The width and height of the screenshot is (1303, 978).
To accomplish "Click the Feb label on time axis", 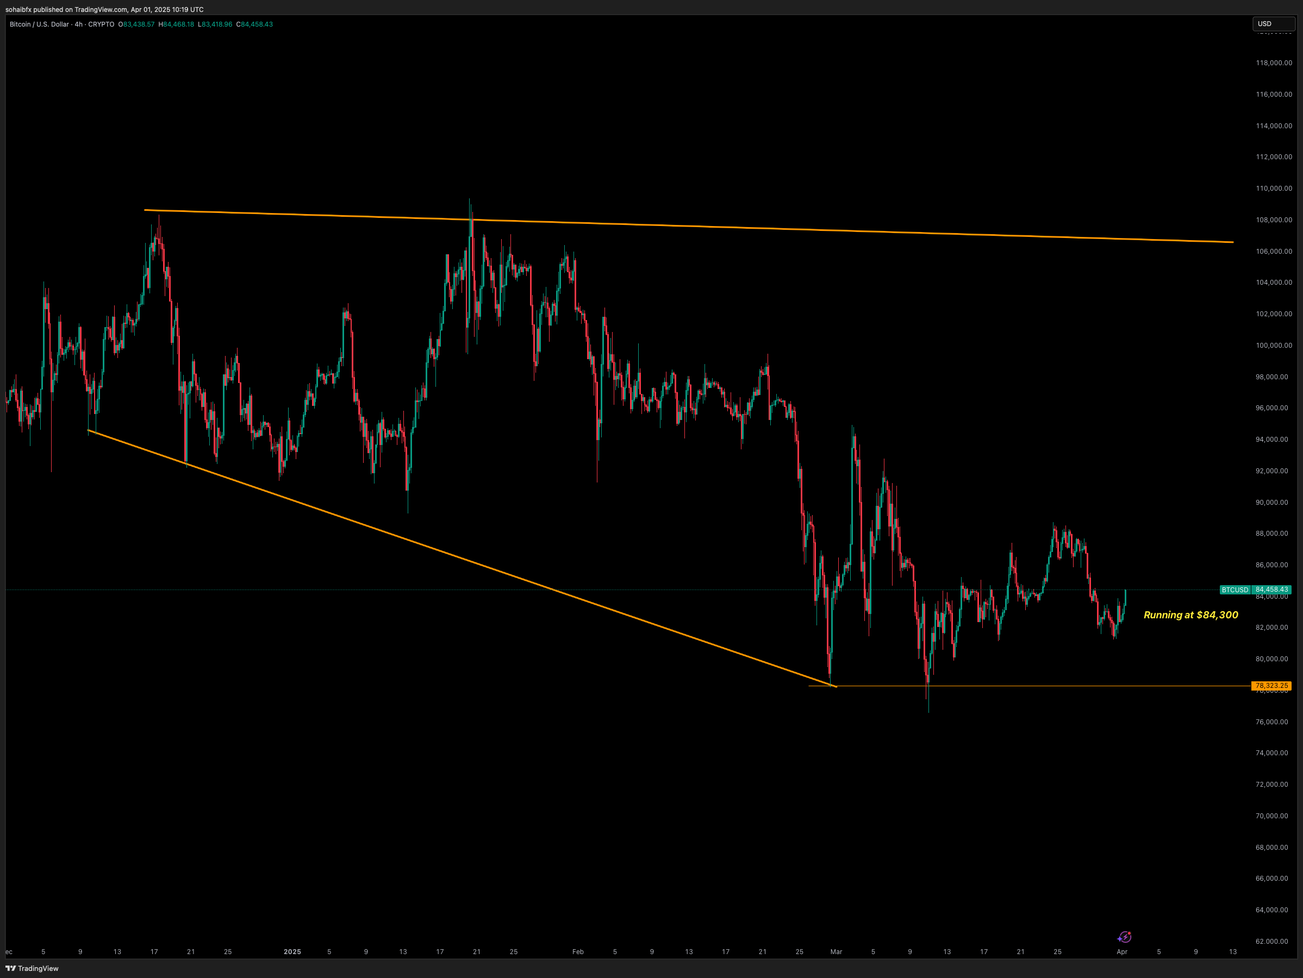I will [578, 951].
